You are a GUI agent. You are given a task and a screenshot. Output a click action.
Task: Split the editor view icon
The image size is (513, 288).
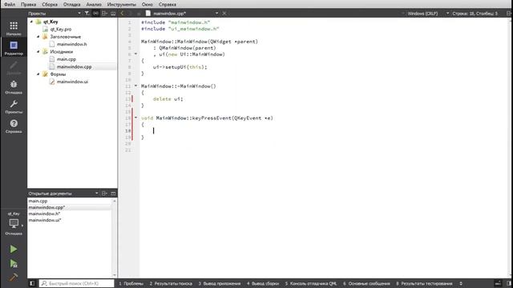509,14
